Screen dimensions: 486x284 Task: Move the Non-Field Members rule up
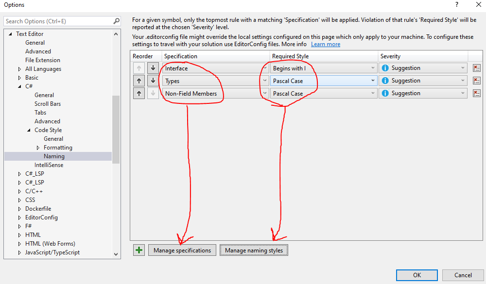tap(139, 93)
